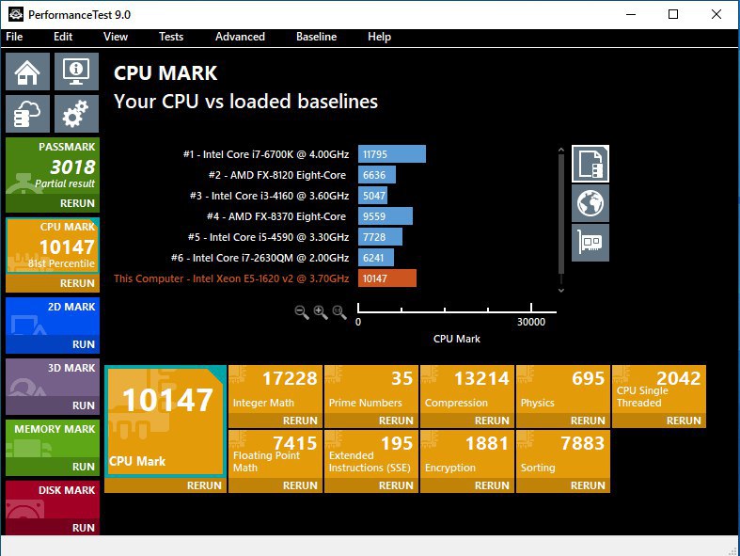Run the 3D Mark test

point(53,405)
